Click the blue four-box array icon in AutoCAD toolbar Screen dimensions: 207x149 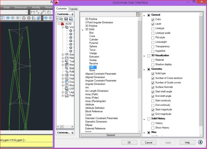pos(39,18)
